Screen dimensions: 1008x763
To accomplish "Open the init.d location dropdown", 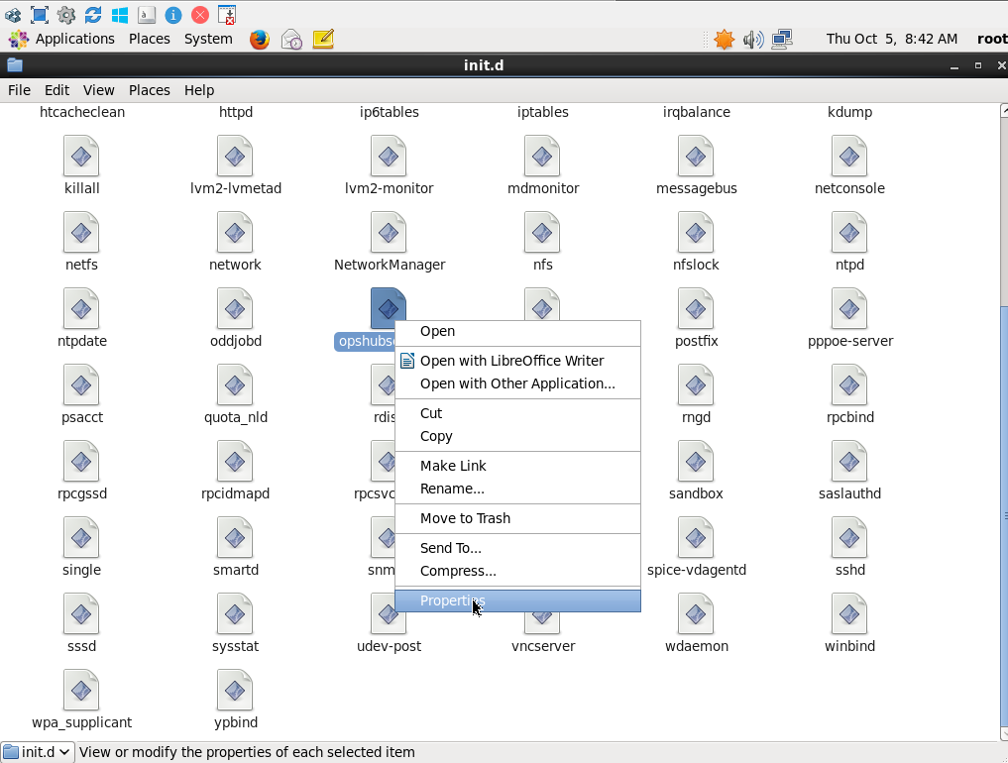I will pos(37,752).
